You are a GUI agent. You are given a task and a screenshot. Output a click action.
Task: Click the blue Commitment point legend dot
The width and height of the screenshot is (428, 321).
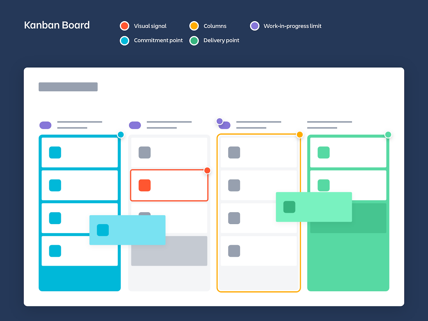124,40
